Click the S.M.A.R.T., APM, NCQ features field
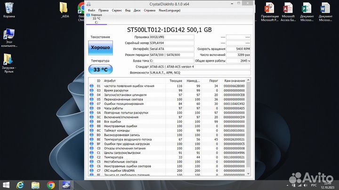The height and width of the screenshot is (190, 339). point(200,73)
